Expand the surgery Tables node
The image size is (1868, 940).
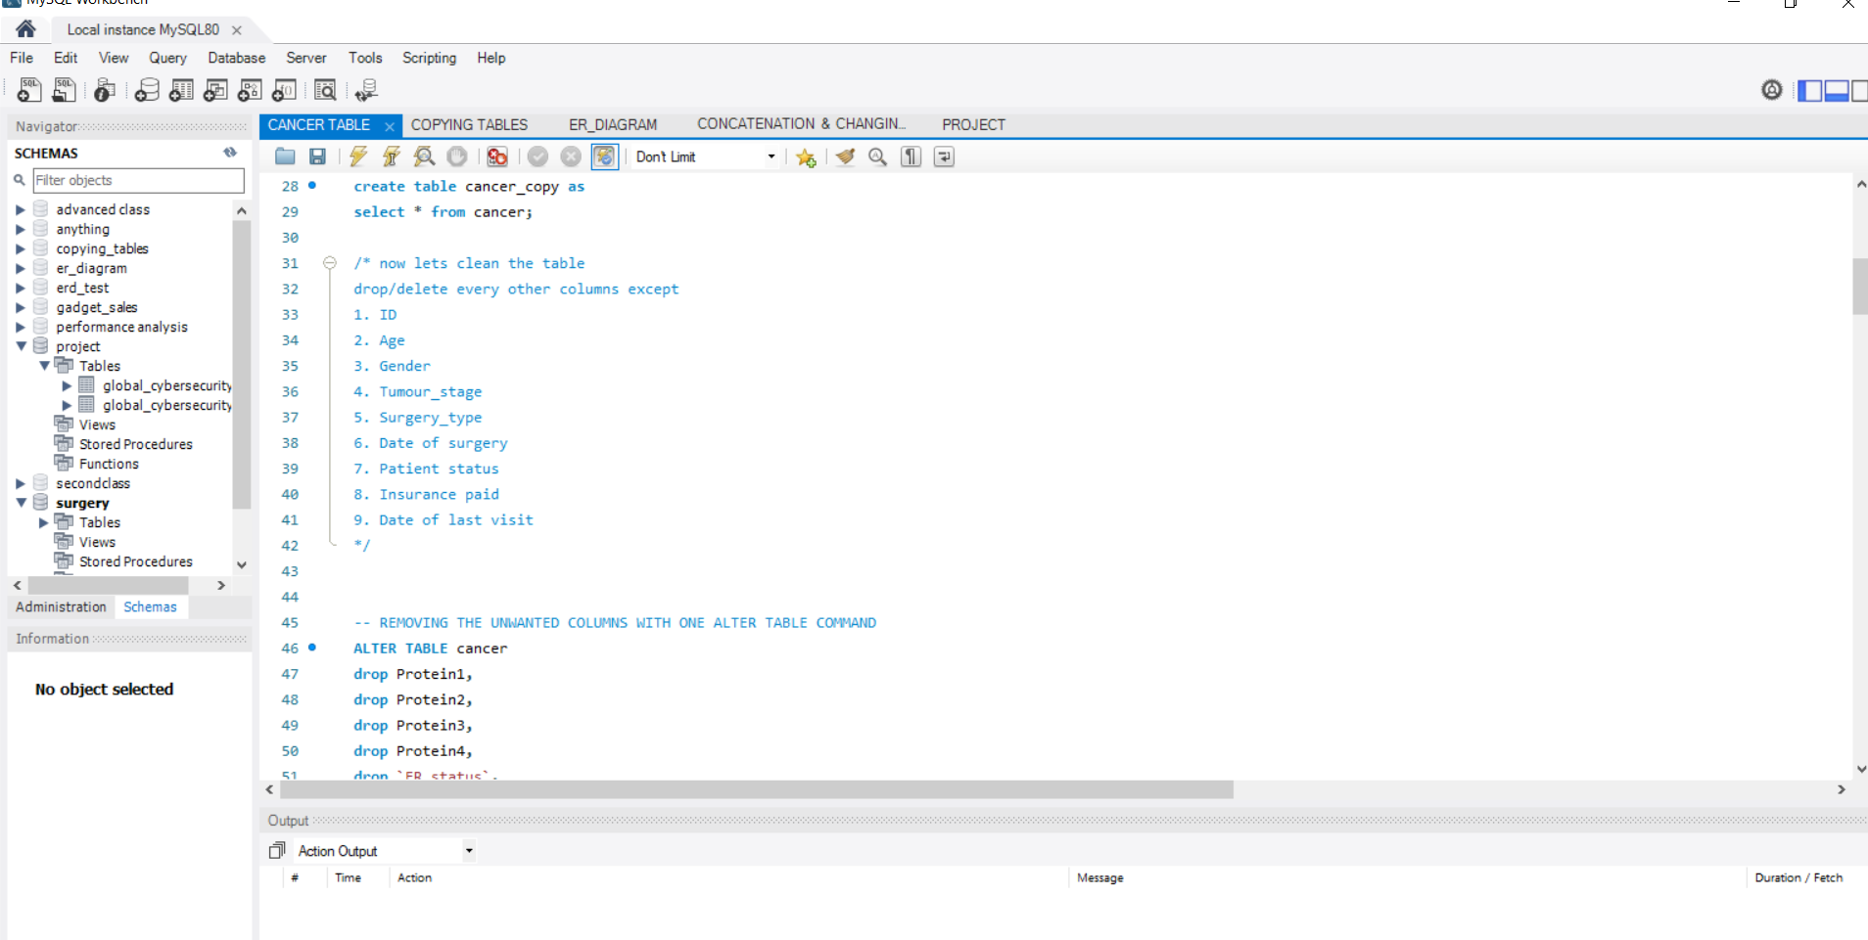click(x=43, y=522)
